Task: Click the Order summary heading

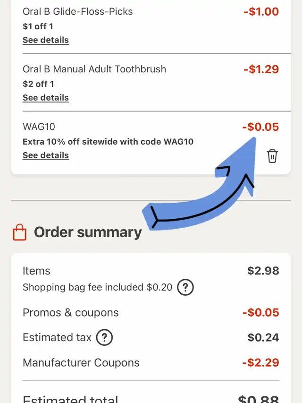Action: click(x=88, y=232)
